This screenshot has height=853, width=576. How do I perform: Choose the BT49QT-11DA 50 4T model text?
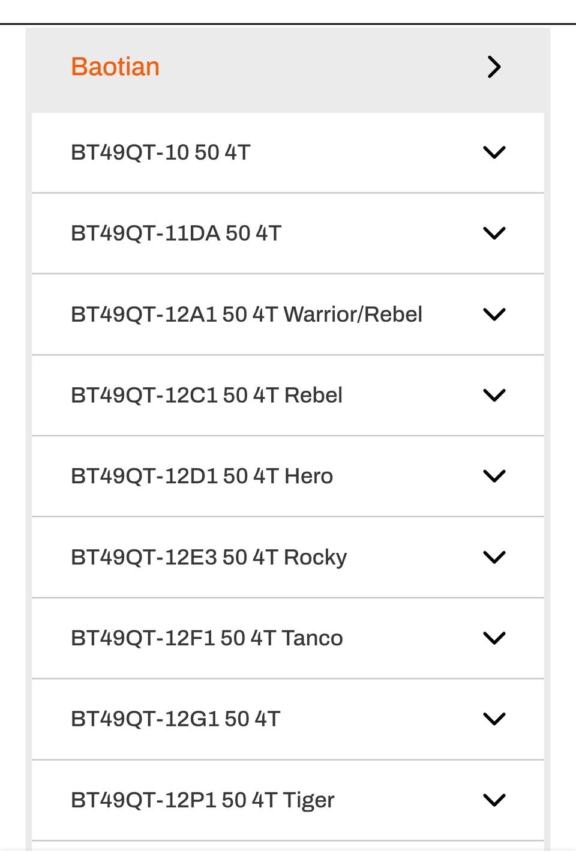176,233
